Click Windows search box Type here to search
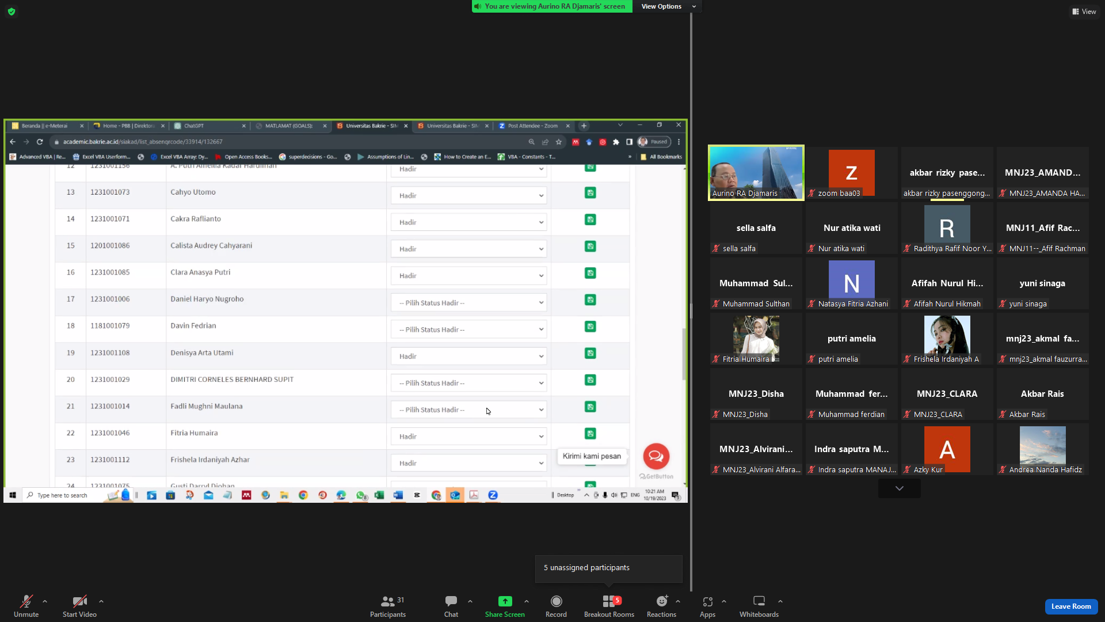Screen dimensions: 1105x622 tap(63, 495)
